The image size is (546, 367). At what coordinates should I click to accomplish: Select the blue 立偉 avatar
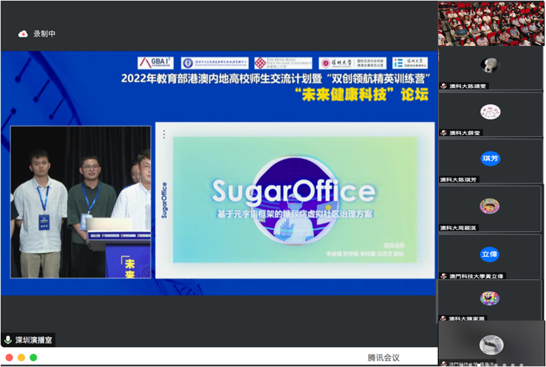point(490,254)
